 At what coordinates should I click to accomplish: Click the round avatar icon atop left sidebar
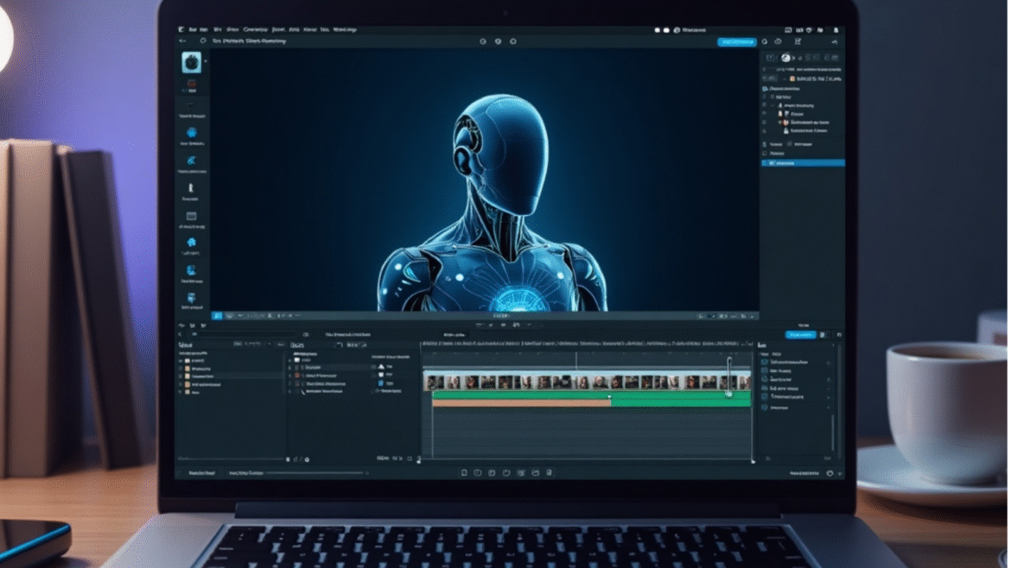tap(191, 62)
